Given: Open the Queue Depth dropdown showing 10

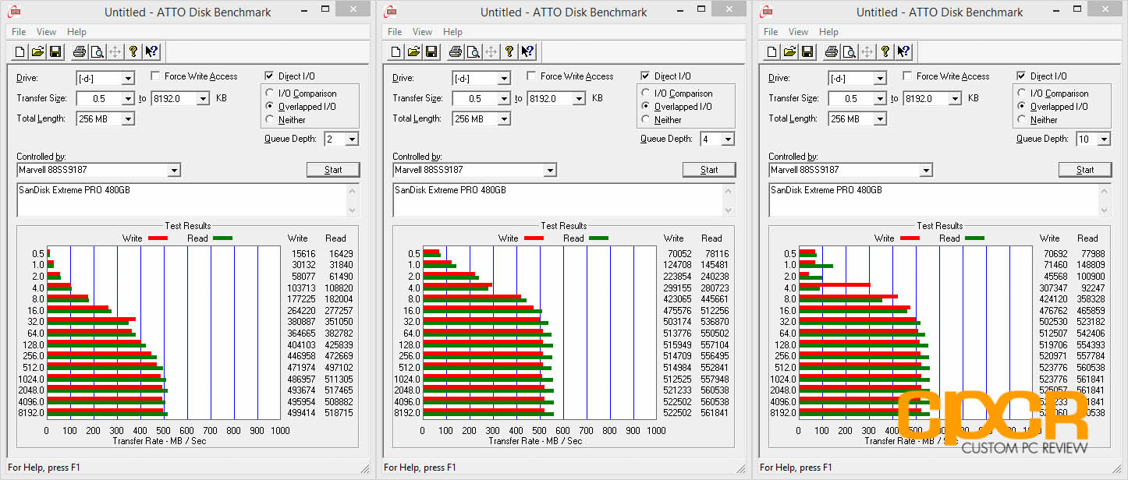Looking at the screenshot, I should (x=1104, y=139).
